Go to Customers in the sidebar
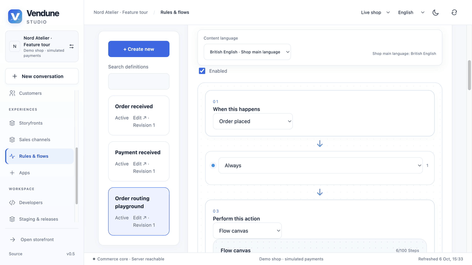Image resolution: width=472 pixels, height=265 pixels. [40, 93]
